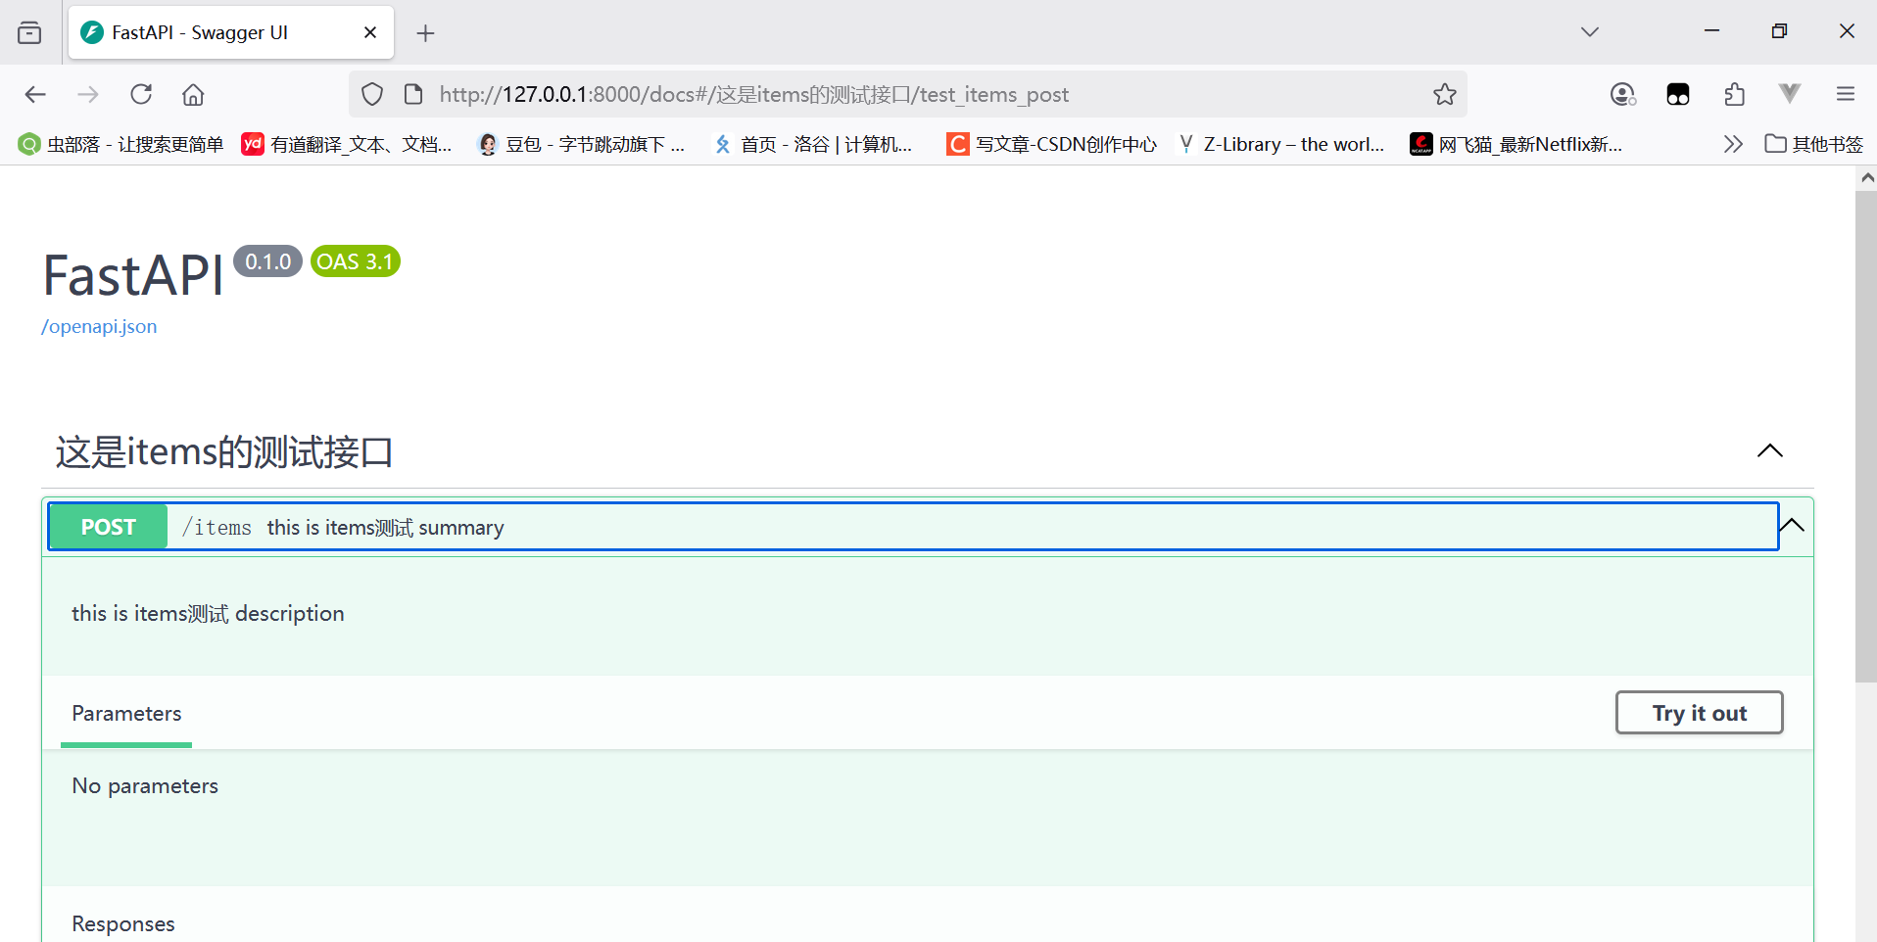Viewport: 1877px width, 942px height.
Task: Click the grey V extension icon
Action: point(1790,93)
